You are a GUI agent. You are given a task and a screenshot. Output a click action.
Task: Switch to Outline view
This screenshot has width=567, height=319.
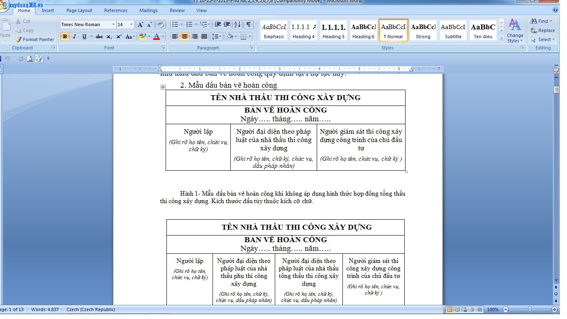[472, 309]
